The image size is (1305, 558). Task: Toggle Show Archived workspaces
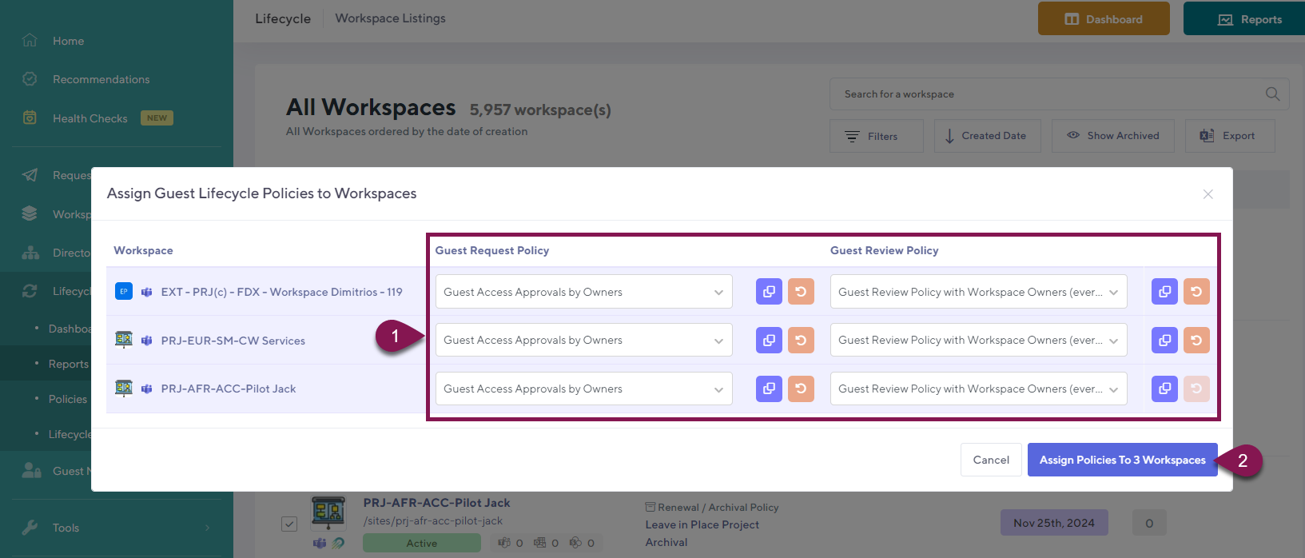click(1112, 136)
